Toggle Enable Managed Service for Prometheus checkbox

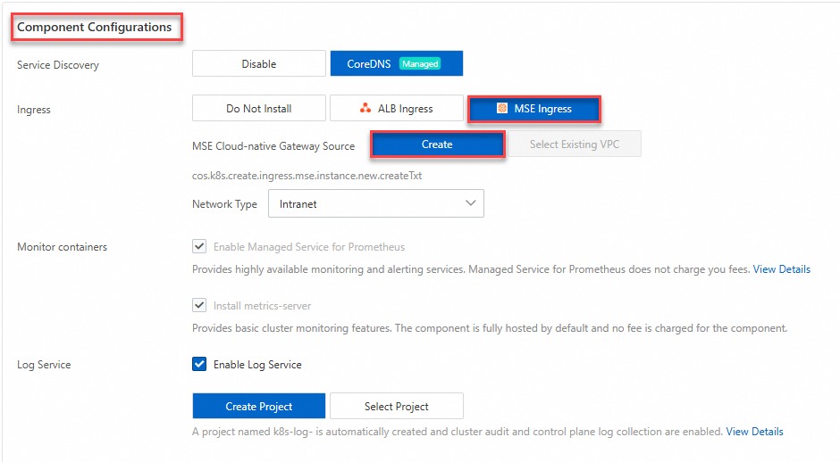click(199, 247)
